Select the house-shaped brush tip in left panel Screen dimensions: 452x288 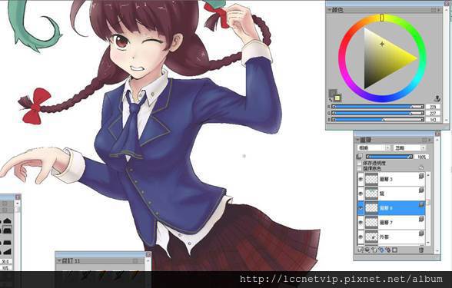7,221
